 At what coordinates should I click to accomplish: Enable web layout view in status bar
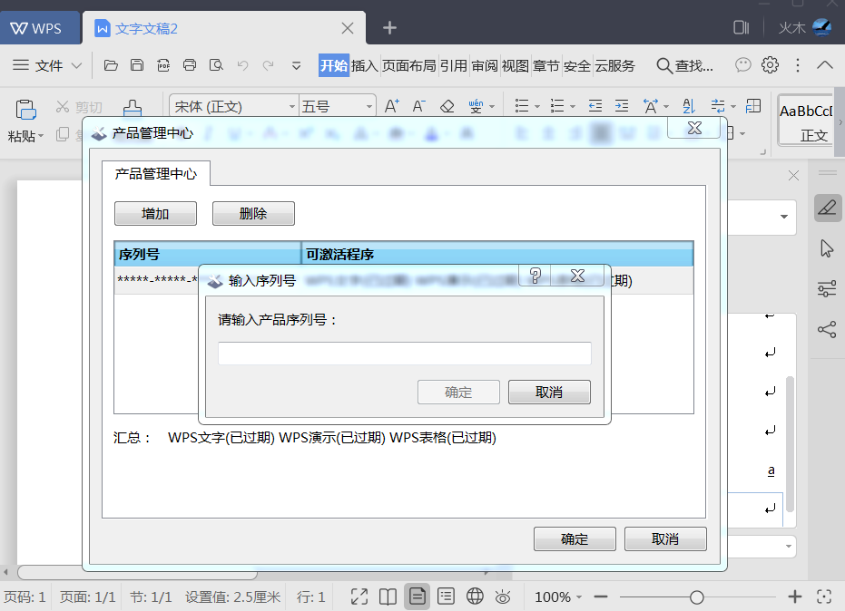[475, 596]
